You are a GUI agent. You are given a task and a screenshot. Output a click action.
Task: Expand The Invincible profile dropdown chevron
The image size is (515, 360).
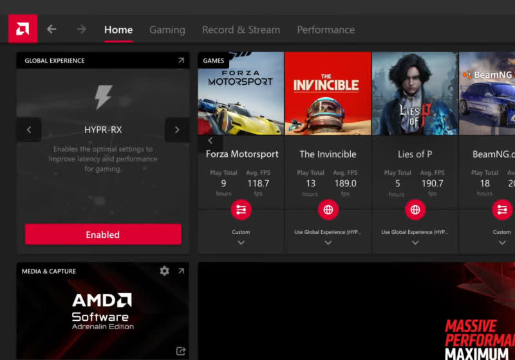pos(328,242)
